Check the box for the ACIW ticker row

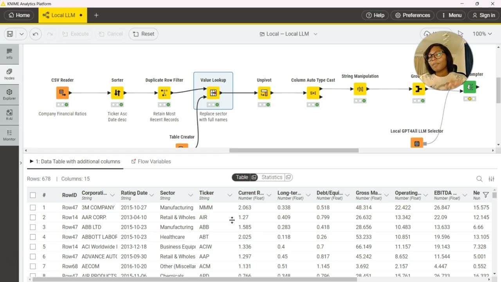click(33, 247)
